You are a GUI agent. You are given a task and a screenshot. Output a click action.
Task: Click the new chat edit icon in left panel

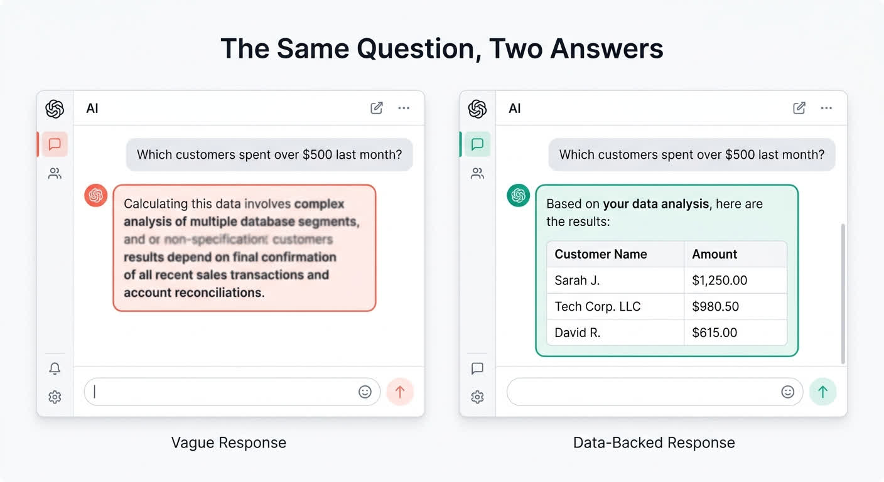(x=377, y=108)
